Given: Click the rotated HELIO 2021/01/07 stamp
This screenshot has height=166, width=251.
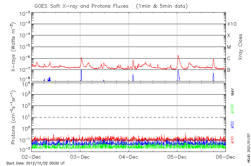Looking at the screenshot, I should pos(248,150).
